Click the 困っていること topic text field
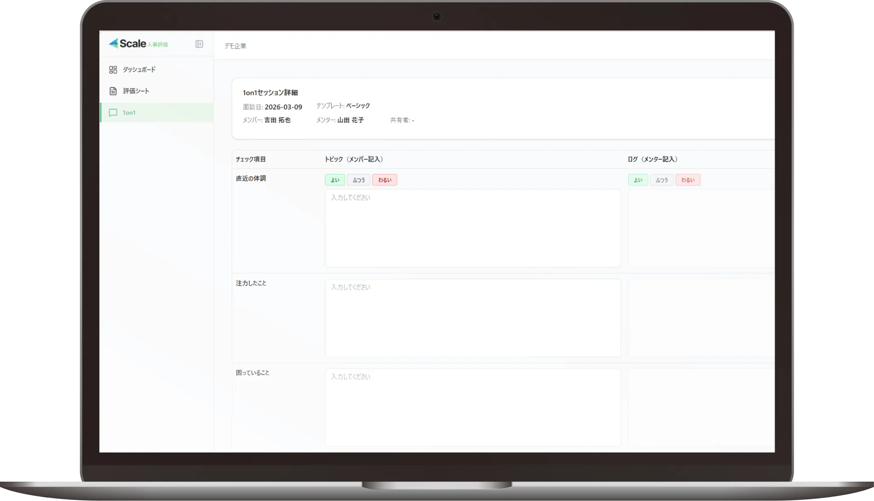This screenshot has width=874, height=501. (472, 407)
